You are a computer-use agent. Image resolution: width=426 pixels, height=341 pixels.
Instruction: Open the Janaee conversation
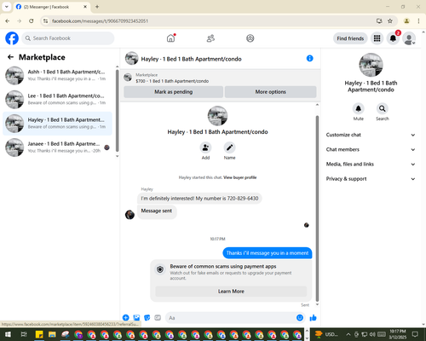[x=57, y=147]
